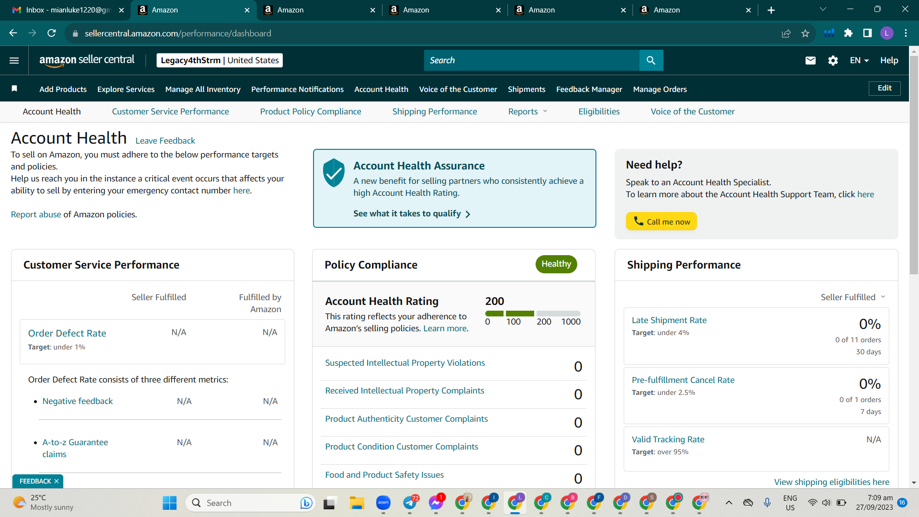Focus the Seller Central search field
The image size is (919, 517).
532,60
